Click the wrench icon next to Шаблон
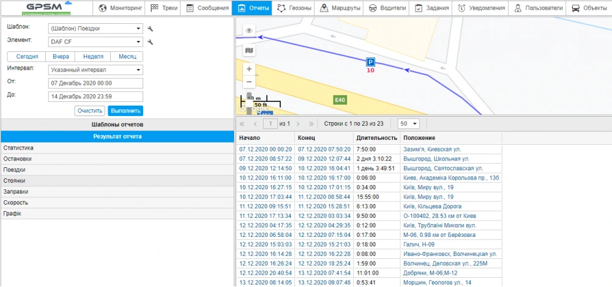 pos(151,29)
